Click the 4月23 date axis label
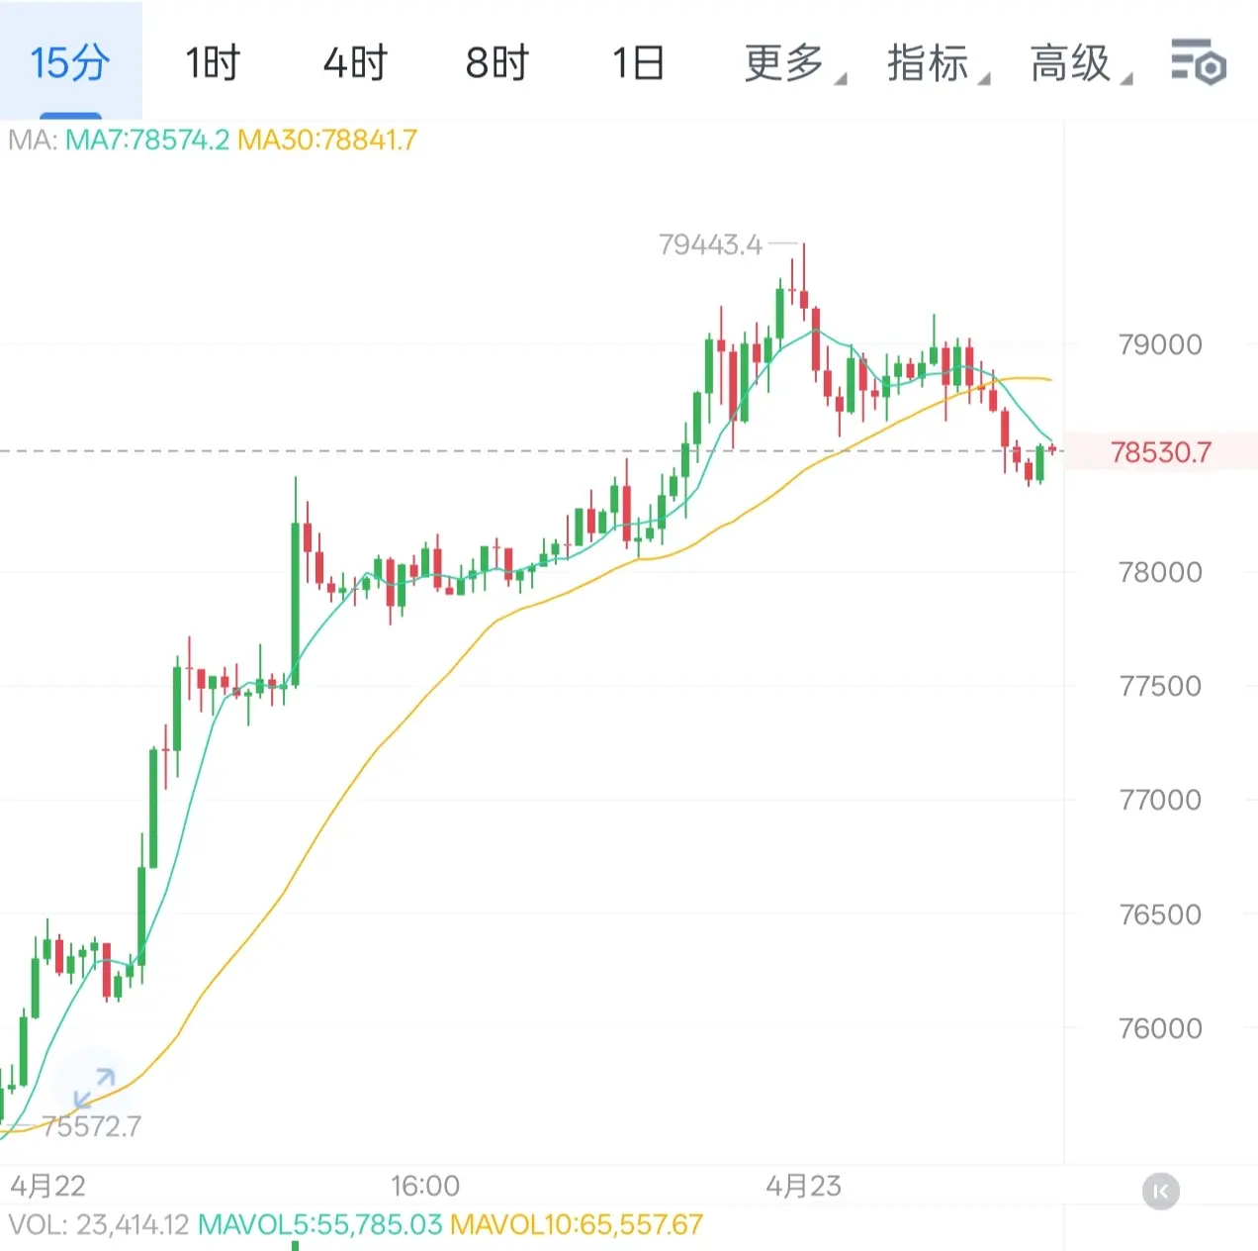 click(x=803, y=1186)
